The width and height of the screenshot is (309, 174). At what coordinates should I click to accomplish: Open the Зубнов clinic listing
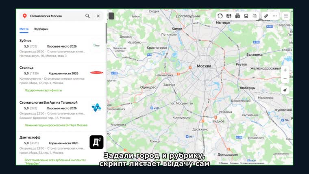pyautogui.click(x=26, y=41)
